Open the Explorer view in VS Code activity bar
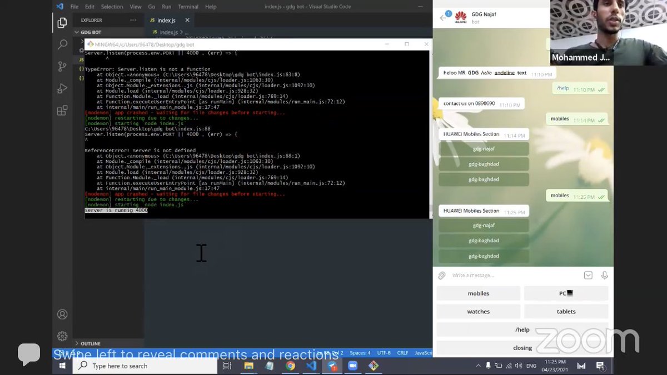 pyautogui.click(x=62, y=23)
